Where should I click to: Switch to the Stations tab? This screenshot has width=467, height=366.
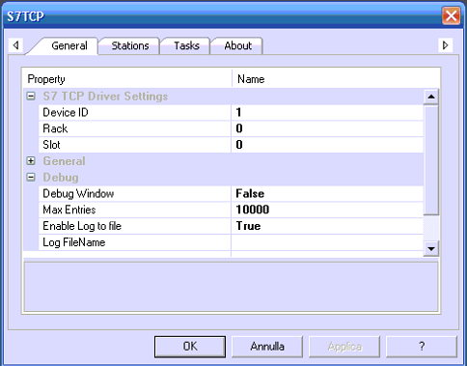[x=129, y=45]
